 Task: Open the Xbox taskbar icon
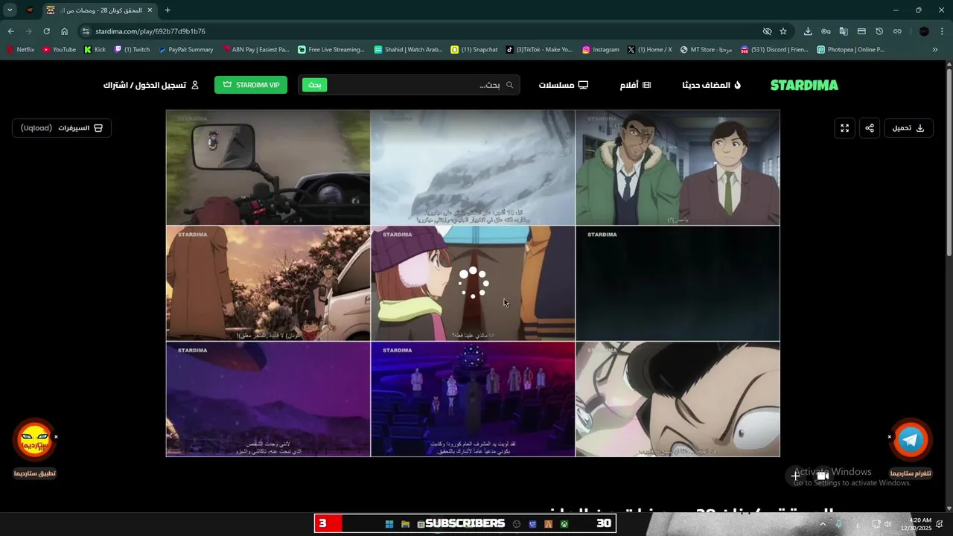[x=564, y=524]
